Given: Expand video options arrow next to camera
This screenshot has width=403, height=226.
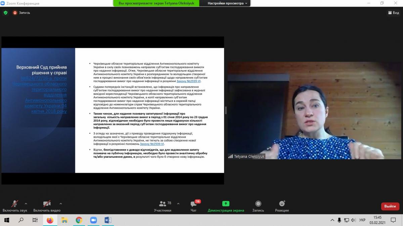Looking at the screenshot, I should click(61, 203).
